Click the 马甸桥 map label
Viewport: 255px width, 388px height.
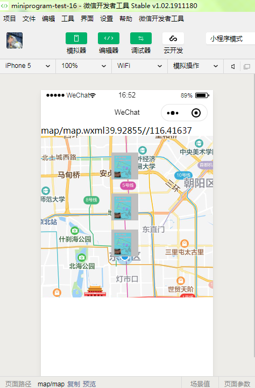69,175
